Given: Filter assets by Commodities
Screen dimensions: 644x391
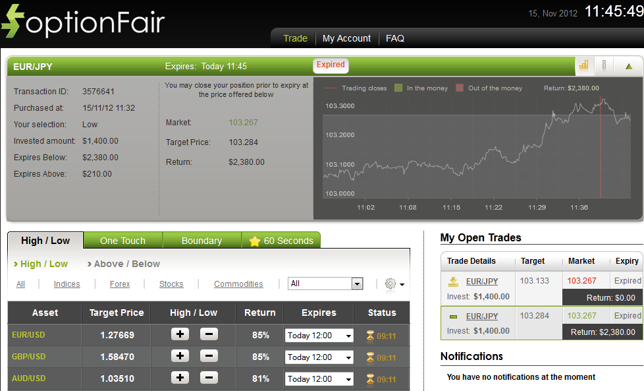Looking at the screenshot, I should pyautogui.click(x=238, y=284).
